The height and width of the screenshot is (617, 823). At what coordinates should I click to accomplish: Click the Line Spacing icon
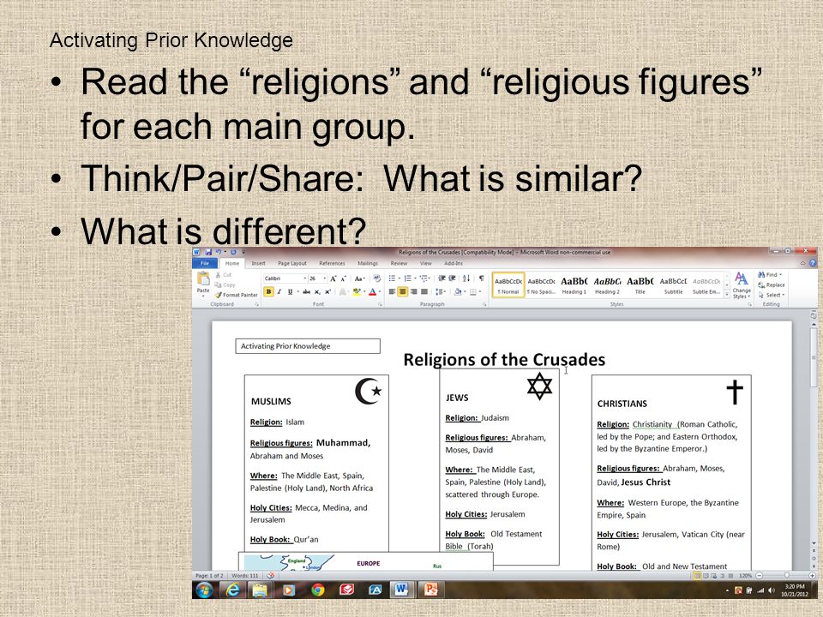tap(439, 291)
